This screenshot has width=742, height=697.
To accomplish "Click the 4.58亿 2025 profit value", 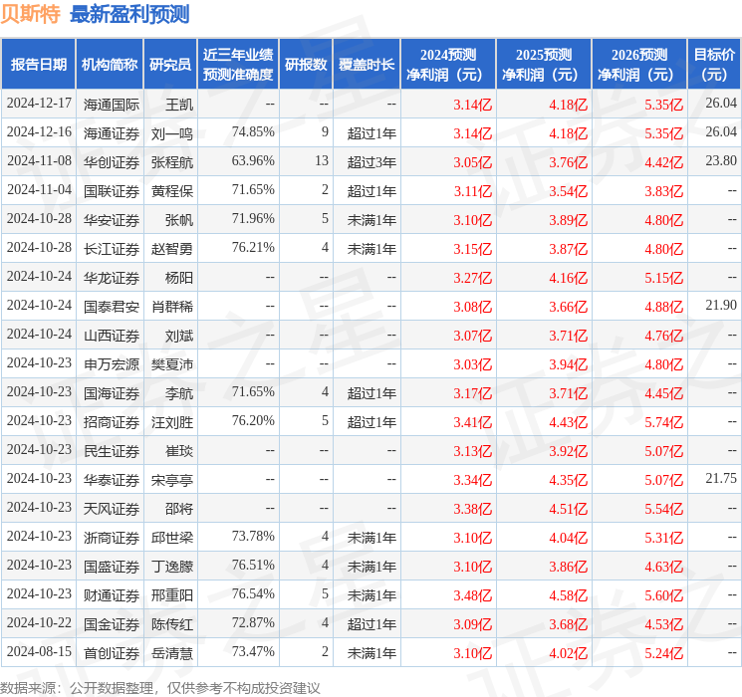I will tap(569, 595).
